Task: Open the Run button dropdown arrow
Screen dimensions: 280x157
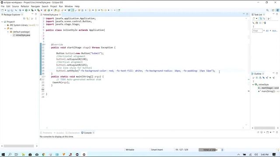Action: click(29, 10)
